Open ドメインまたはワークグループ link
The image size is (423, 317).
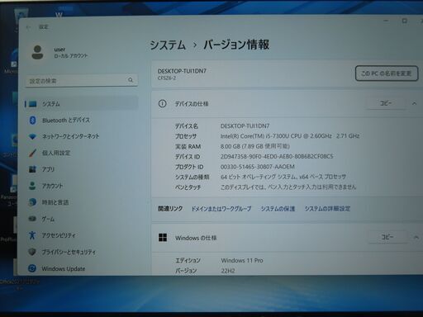(x=221, y=209)
